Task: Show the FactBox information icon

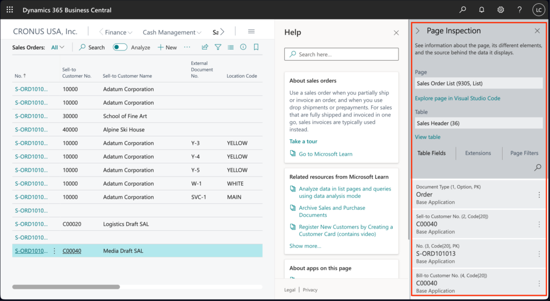Action: point(243,47)
